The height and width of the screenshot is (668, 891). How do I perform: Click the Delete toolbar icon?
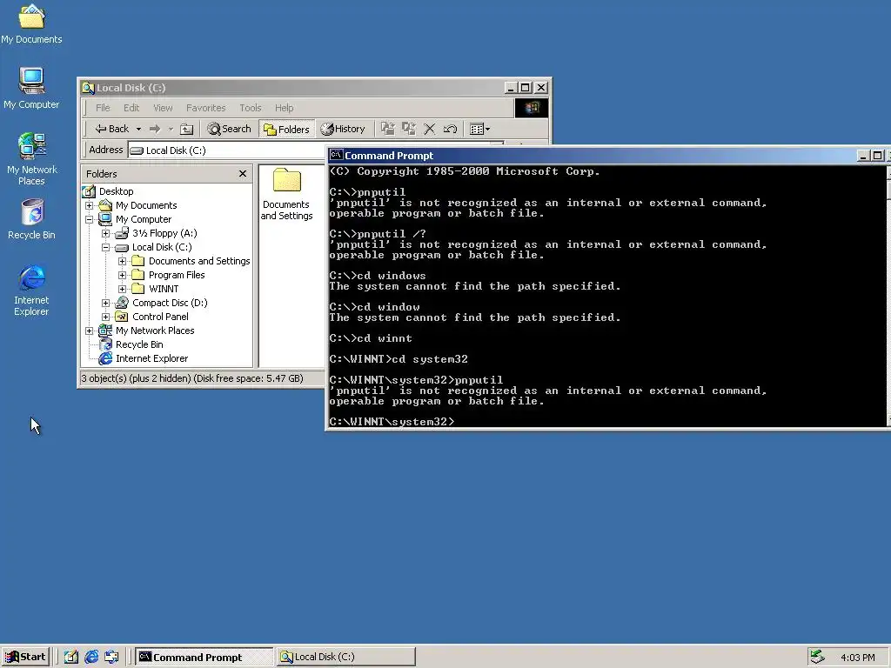coord(430,129)
